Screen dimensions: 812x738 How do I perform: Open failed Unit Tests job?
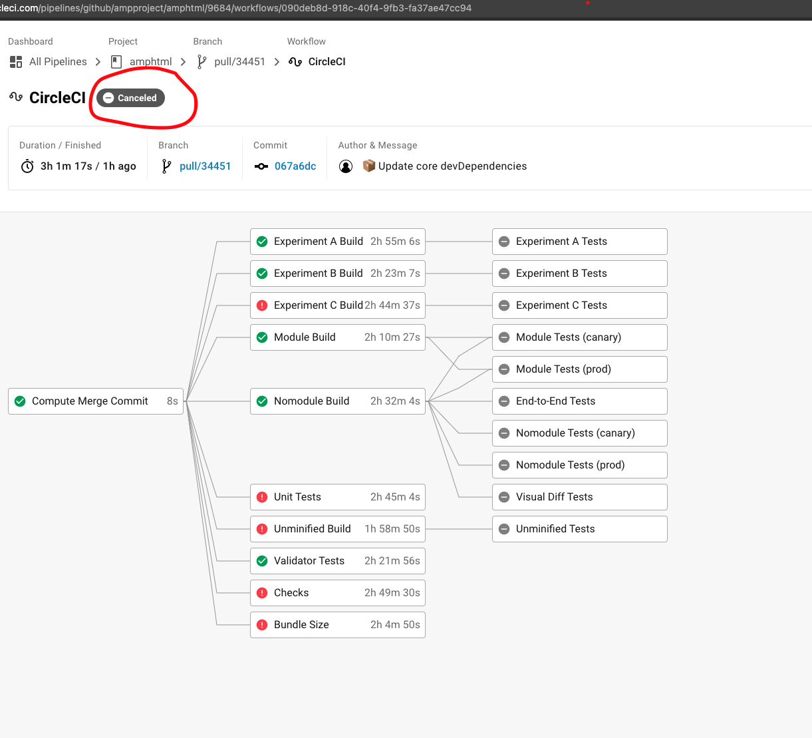(338, 497)
